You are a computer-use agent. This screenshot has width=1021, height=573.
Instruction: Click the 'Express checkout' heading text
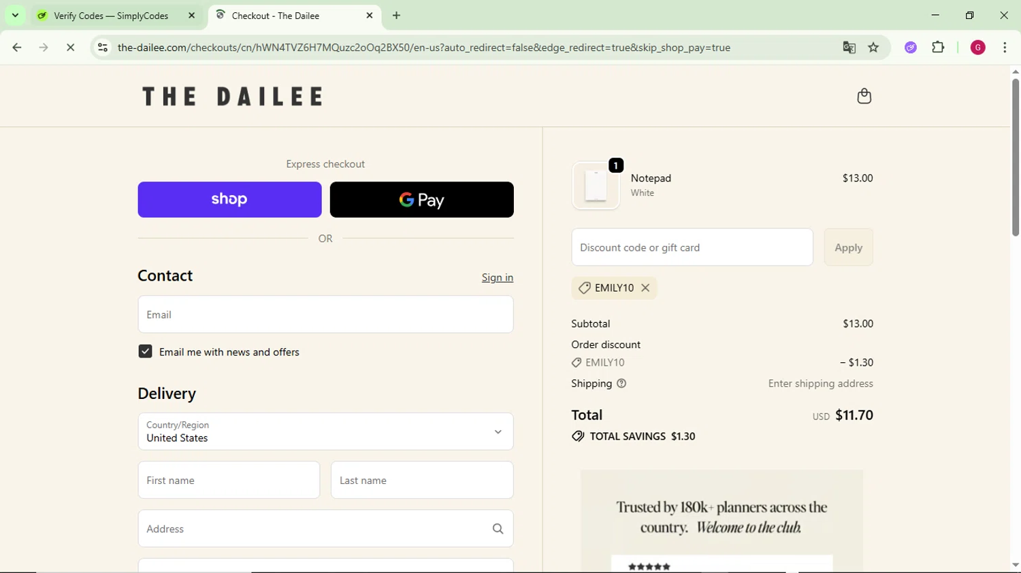tap(325, 164)
